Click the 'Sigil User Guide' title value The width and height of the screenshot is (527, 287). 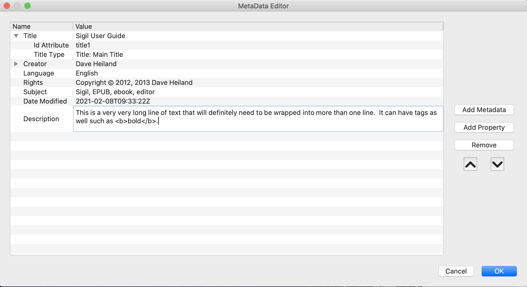click(x=100, y=36)
